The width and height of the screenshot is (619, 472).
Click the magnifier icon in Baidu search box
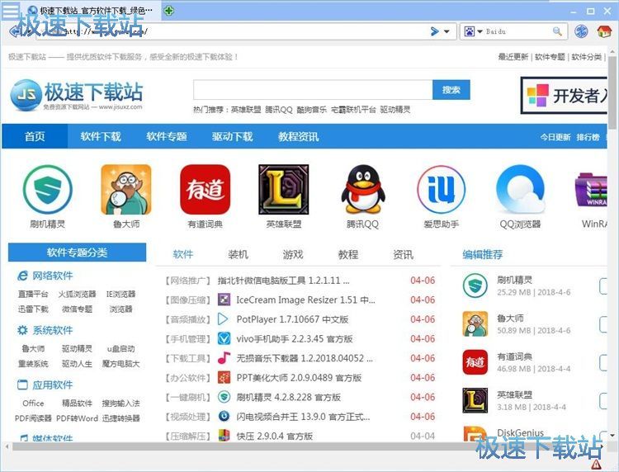coord(558,31)
